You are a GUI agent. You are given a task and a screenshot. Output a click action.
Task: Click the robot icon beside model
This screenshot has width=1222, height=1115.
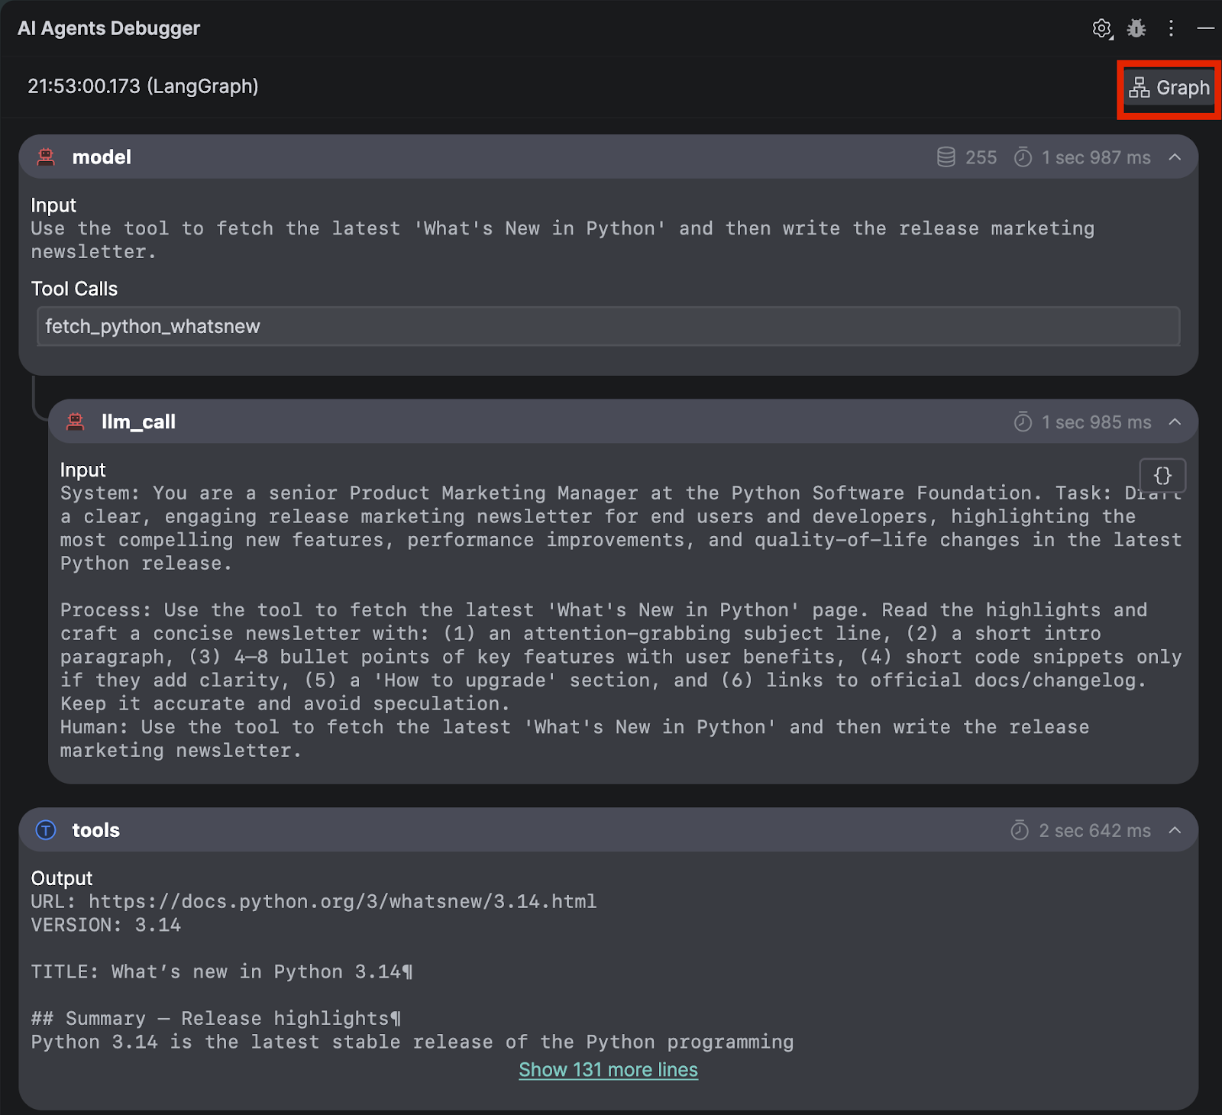tap(47, 157)
